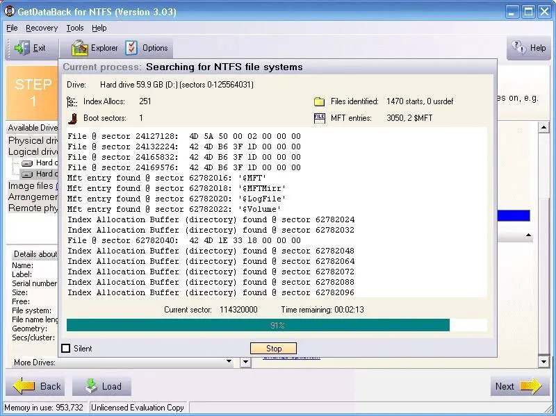The image size is (556, 416).
Task: Click the right scrollbar down arrow
Action: [x=543, y=362]
